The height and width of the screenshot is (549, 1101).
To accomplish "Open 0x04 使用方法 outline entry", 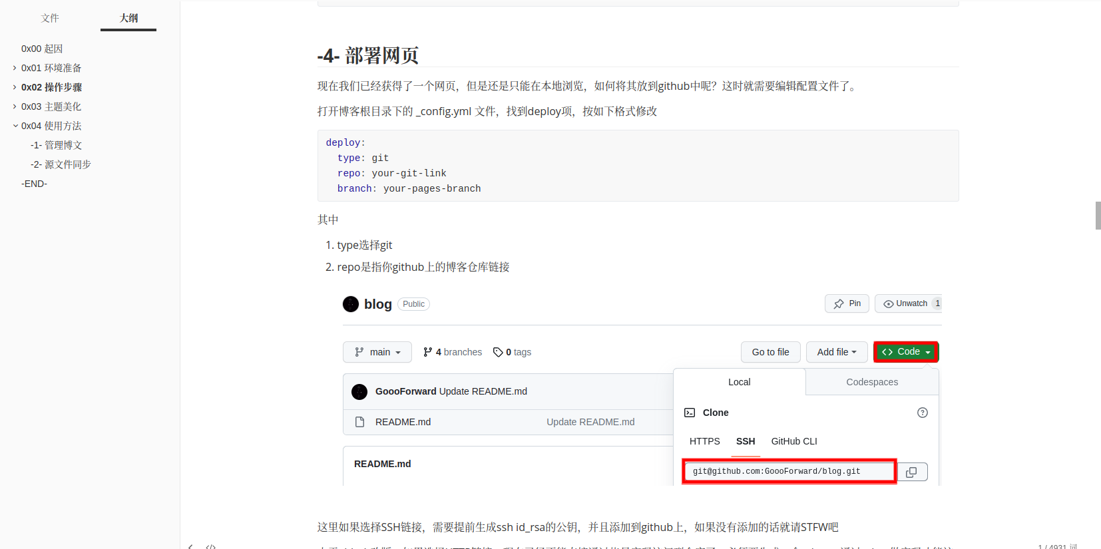I will 51,126.
